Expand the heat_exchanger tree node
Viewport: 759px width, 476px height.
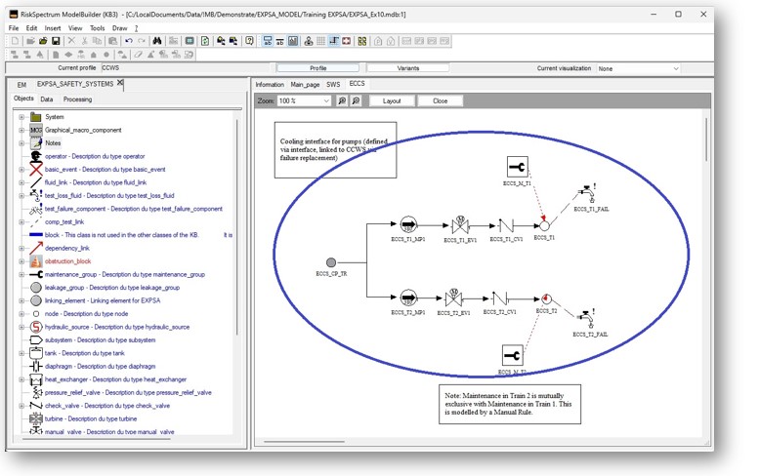[21, 379]
